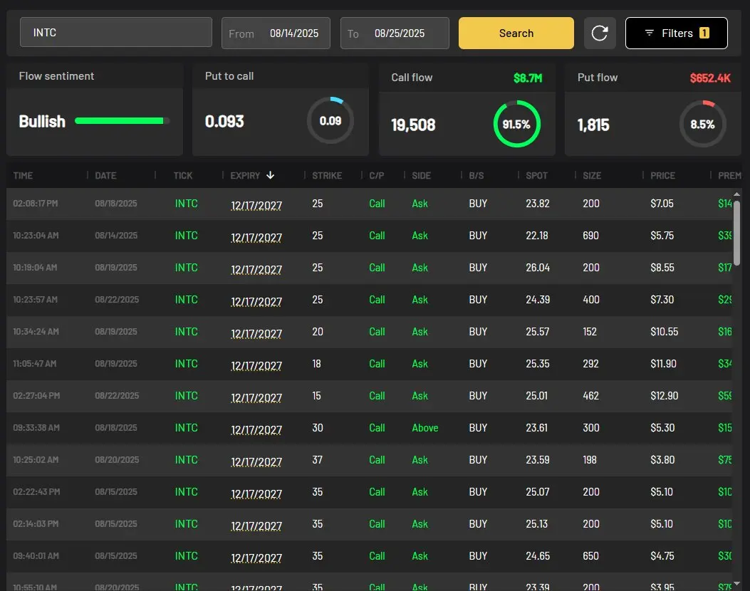
Task: Click the spot value 26.04
Action: (x=538, y=268)
